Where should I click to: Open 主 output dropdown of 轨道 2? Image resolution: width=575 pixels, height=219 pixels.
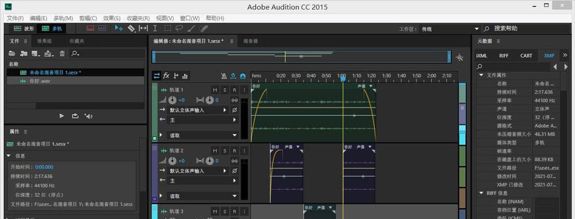[x=202, y=181]
